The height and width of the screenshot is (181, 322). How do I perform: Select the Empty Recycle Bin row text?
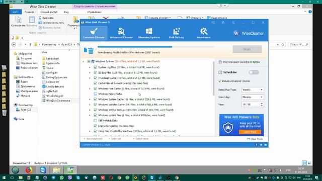(x=116, y=126)
